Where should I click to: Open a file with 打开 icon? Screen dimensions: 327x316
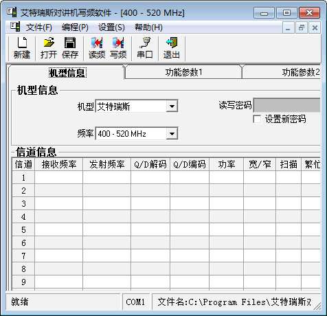tap(49, 48)
